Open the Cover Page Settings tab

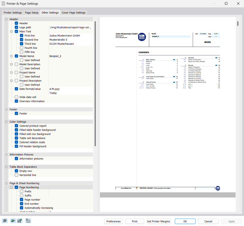[74, 13]
